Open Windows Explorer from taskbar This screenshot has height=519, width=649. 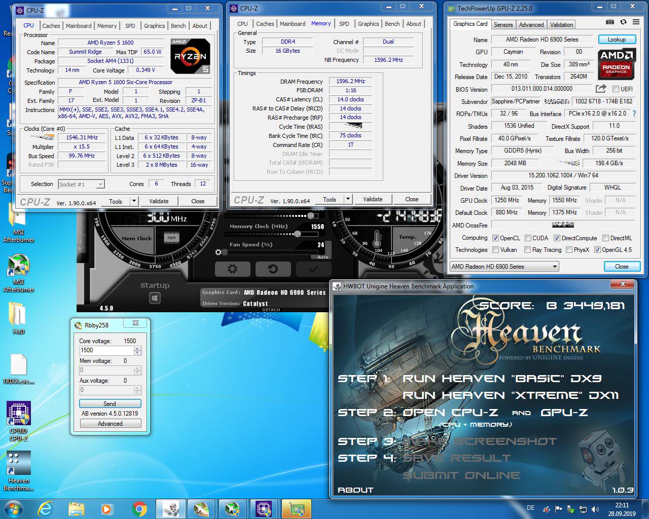pyautogui.click(x=76, y=508)
